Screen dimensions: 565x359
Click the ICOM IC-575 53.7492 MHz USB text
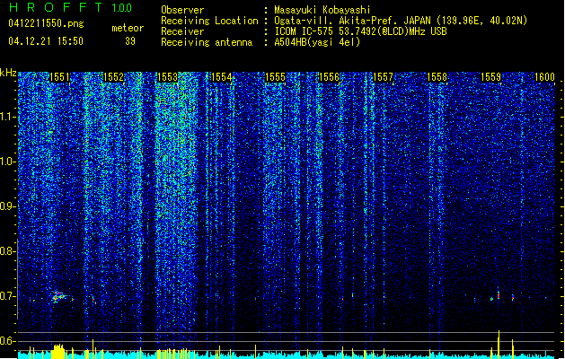click(x=361, y=31)
